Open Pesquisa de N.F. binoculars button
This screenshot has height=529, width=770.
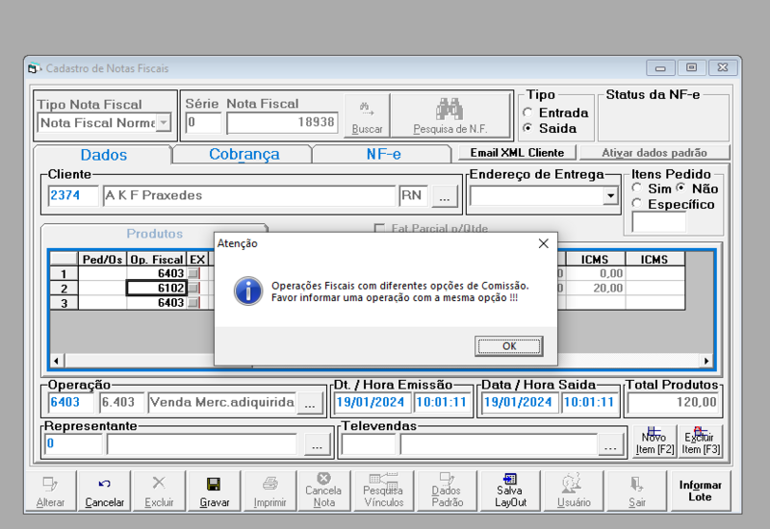(449, 115)
